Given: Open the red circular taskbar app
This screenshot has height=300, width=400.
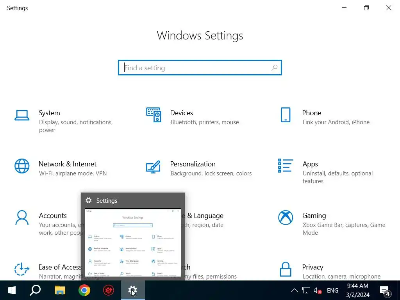Looking at the screenshot, I should click(109, 290).
